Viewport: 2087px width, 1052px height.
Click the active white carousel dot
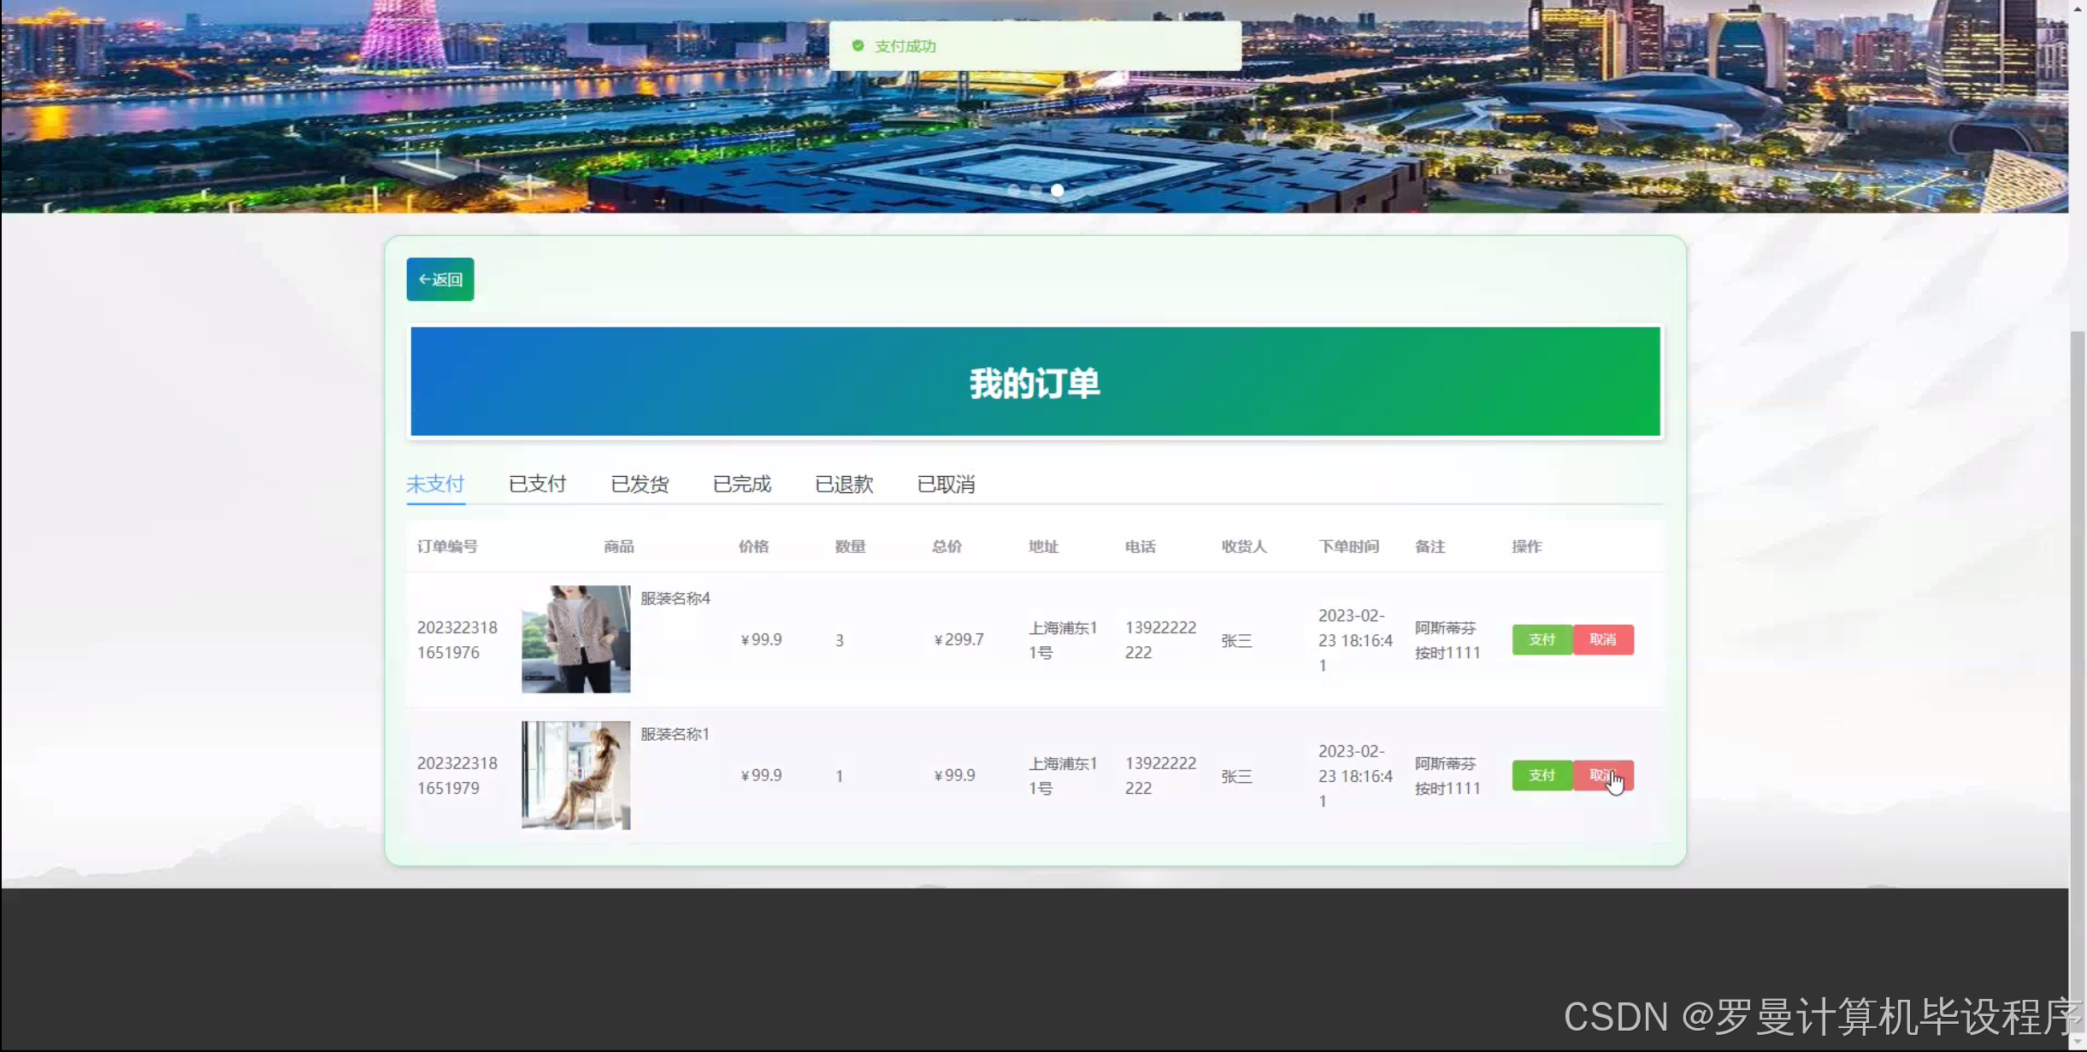click(x=1058, y=191)
